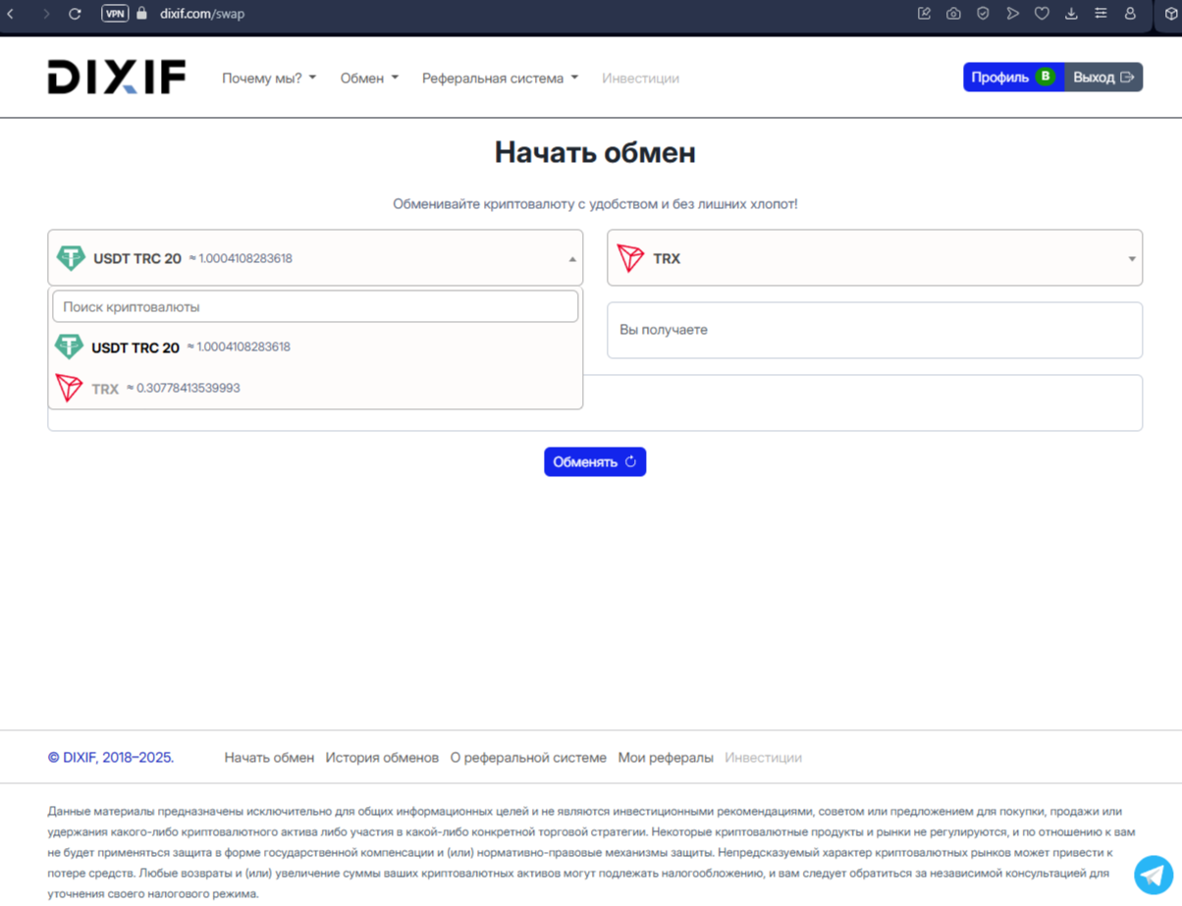Select TRX option in the dropdown list
Image resolution: width=1182 pixels, height=906 pixels.
315,388
